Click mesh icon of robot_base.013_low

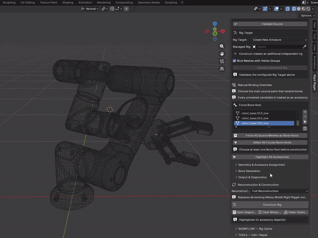238,113
